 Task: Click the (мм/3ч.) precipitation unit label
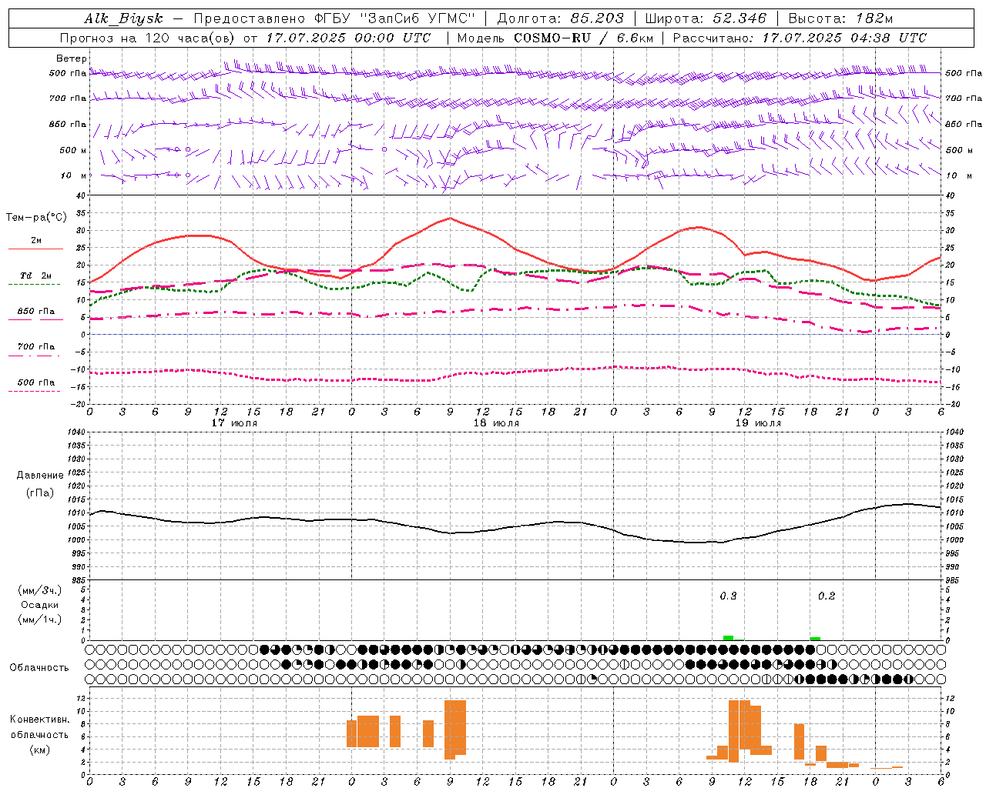pos(40,590)
